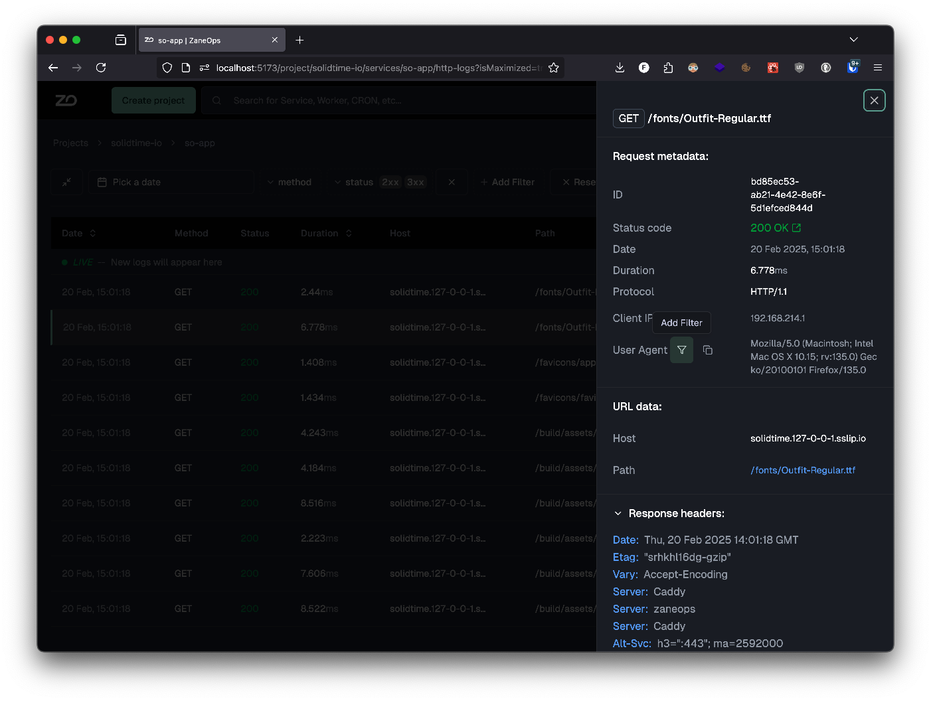Open the Bitwarden extension icon

pos(853,67)
